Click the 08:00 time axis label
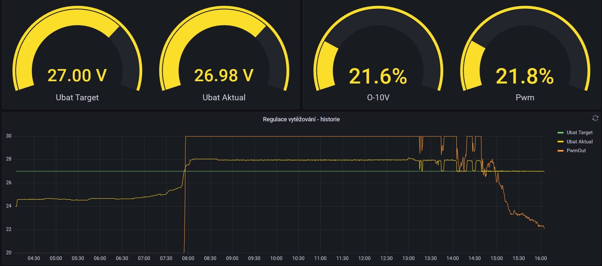Image resolution: width=602 pixels, height=266 pixels. coord(188,258)
